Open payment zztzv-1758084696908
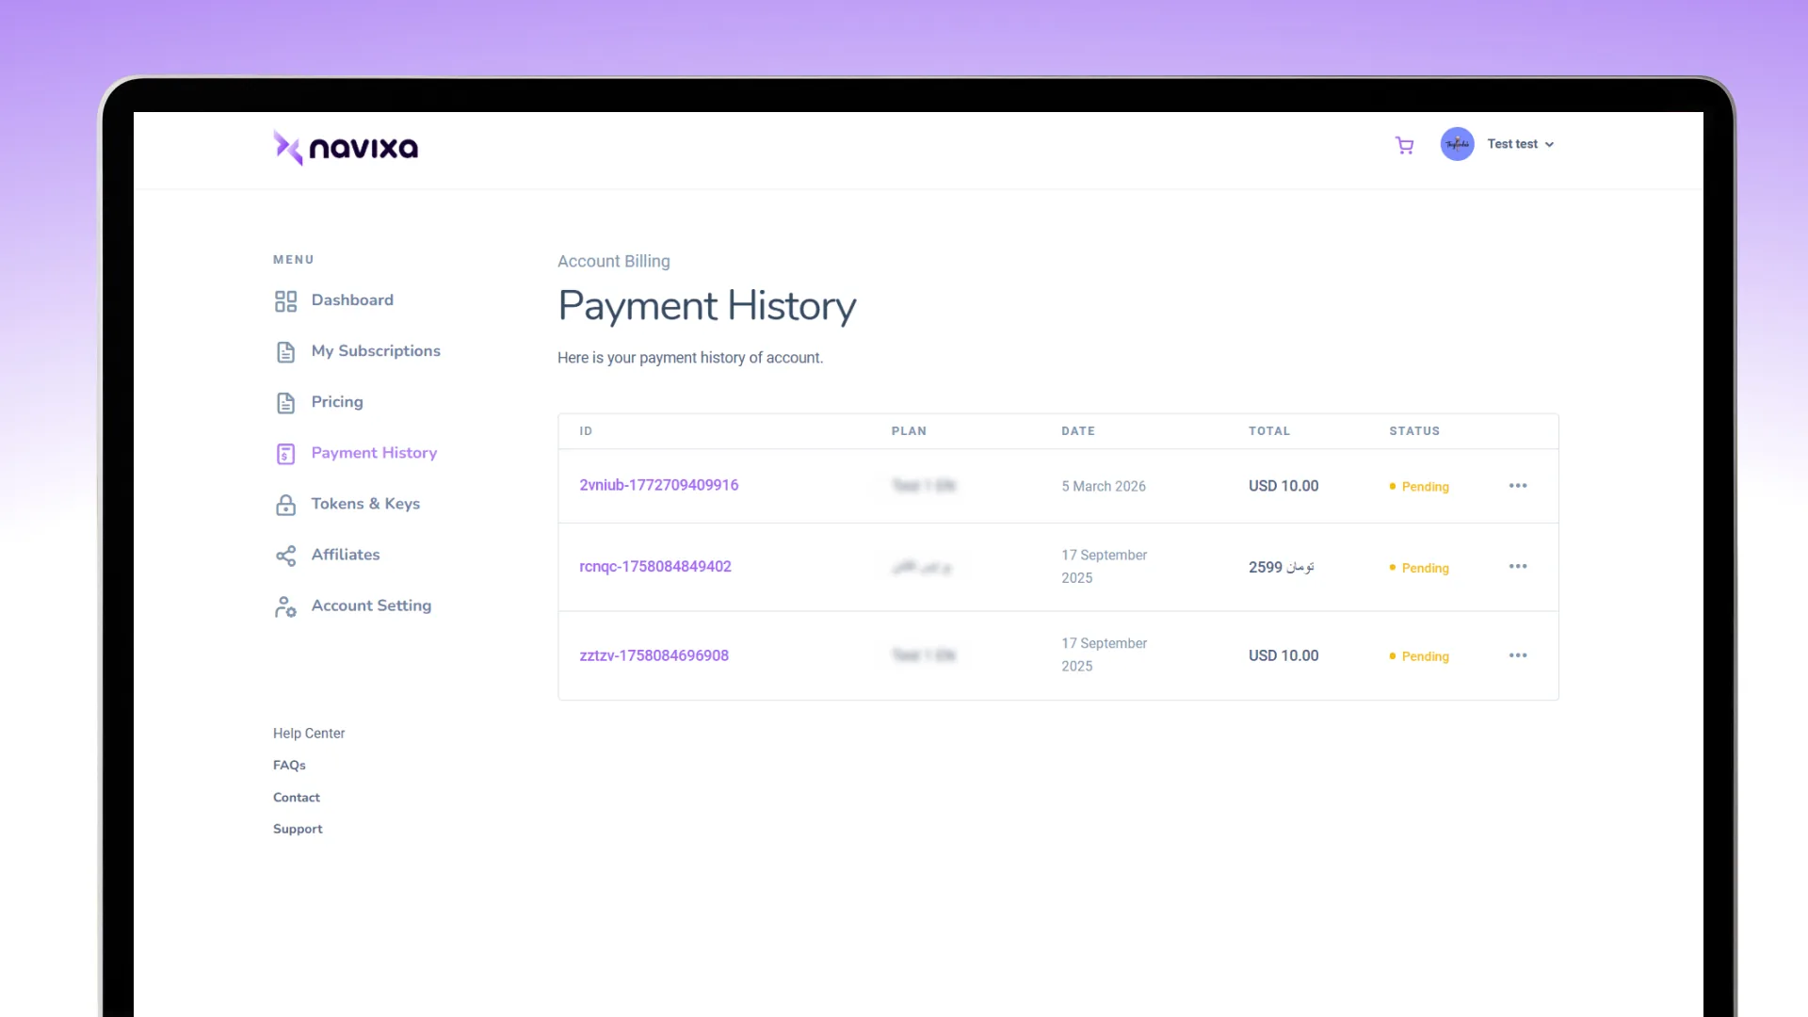 (x=654, y=655)
